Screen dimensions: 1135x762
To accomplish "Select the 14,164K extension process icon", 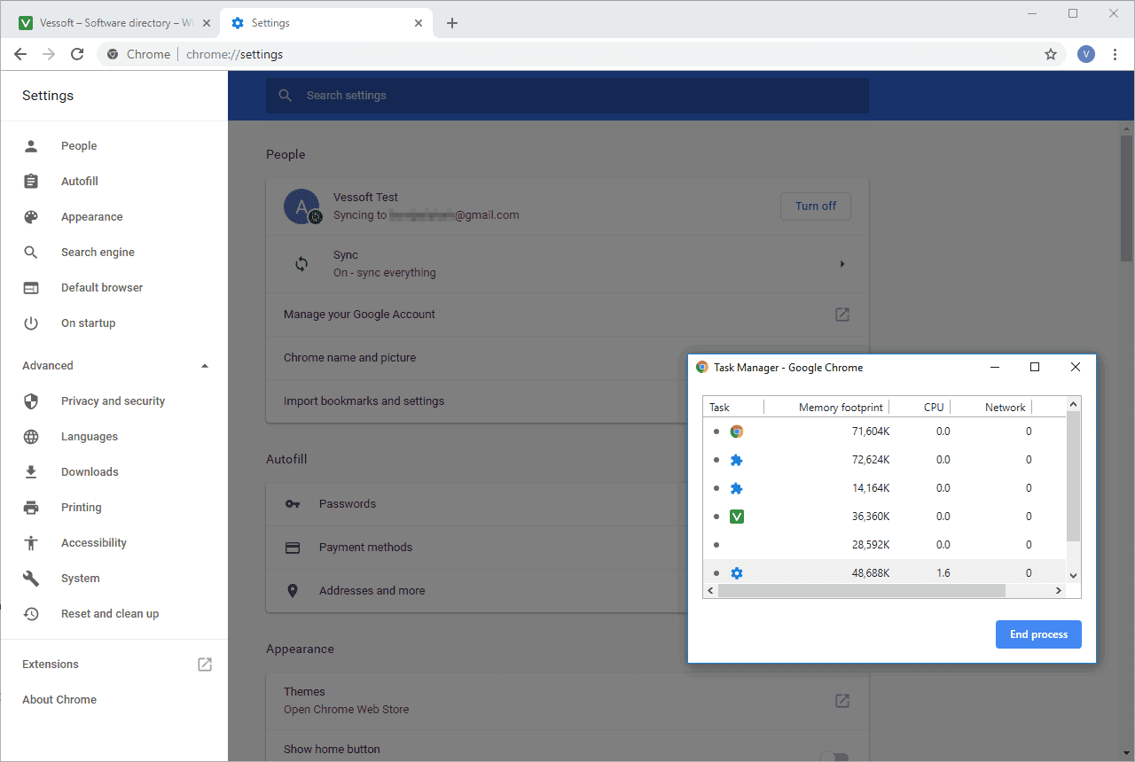I will point(737,488).
